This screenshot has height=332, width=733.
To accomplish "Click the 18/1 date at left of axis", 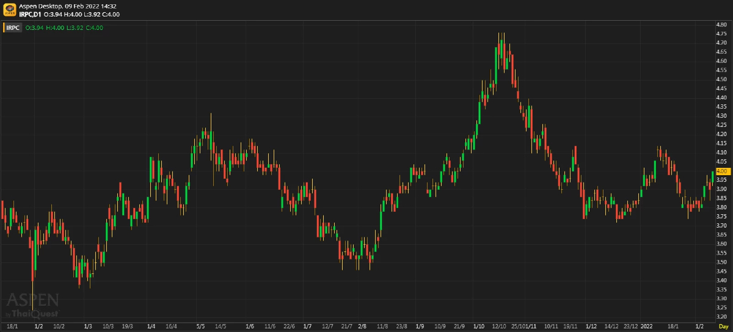I will pos(12,327).
